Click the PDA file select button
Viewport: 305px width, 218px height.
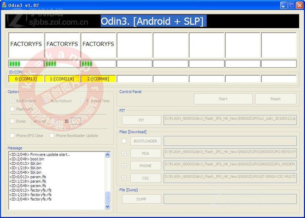(x=146, y=153)
